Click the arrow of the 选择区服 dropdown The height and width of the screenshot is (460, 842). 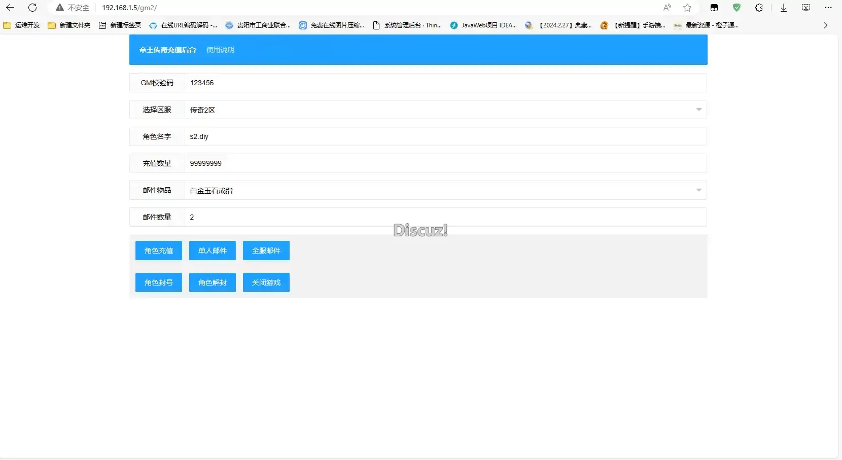pyautogui.click(x=698, y=110)
